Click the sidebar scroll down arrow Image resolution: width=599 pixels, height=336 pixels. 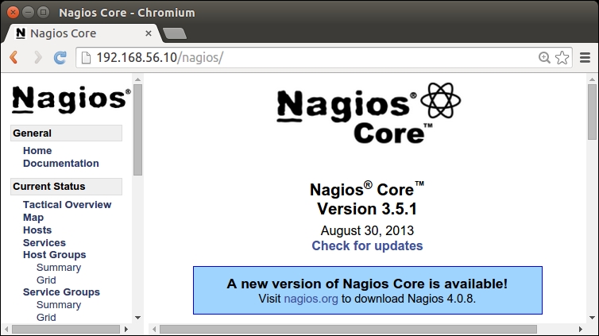coord(137,316)
